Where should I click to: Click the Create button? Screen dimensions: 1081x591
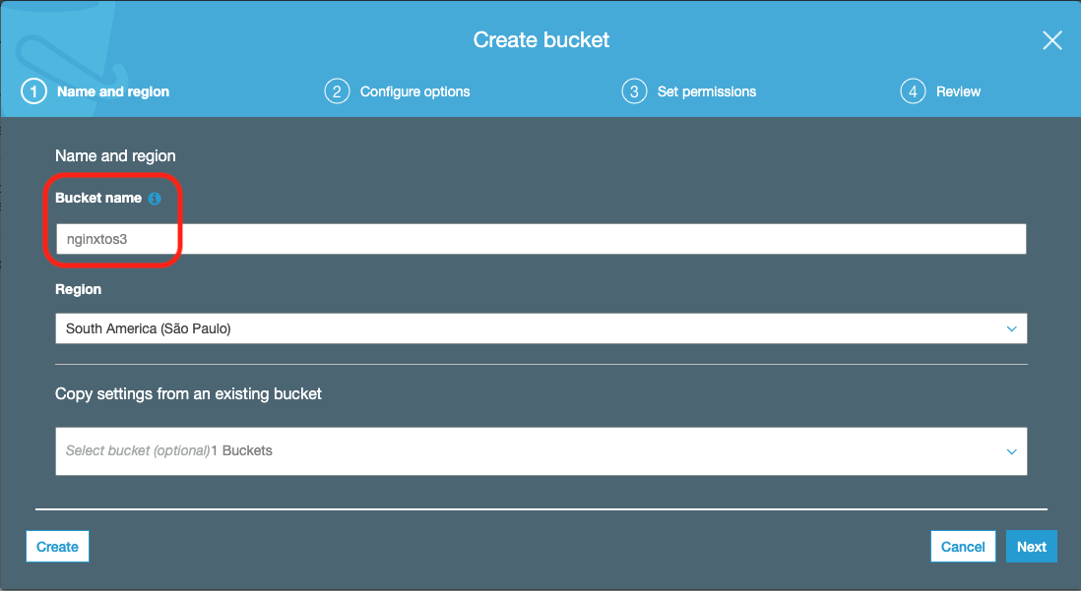click(57, 546)
